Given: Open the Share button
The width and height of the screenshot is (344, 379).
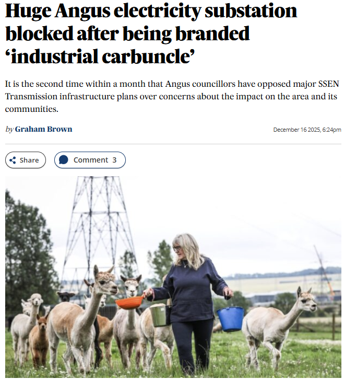Looking at the screenshot, I should pos(26,160).
